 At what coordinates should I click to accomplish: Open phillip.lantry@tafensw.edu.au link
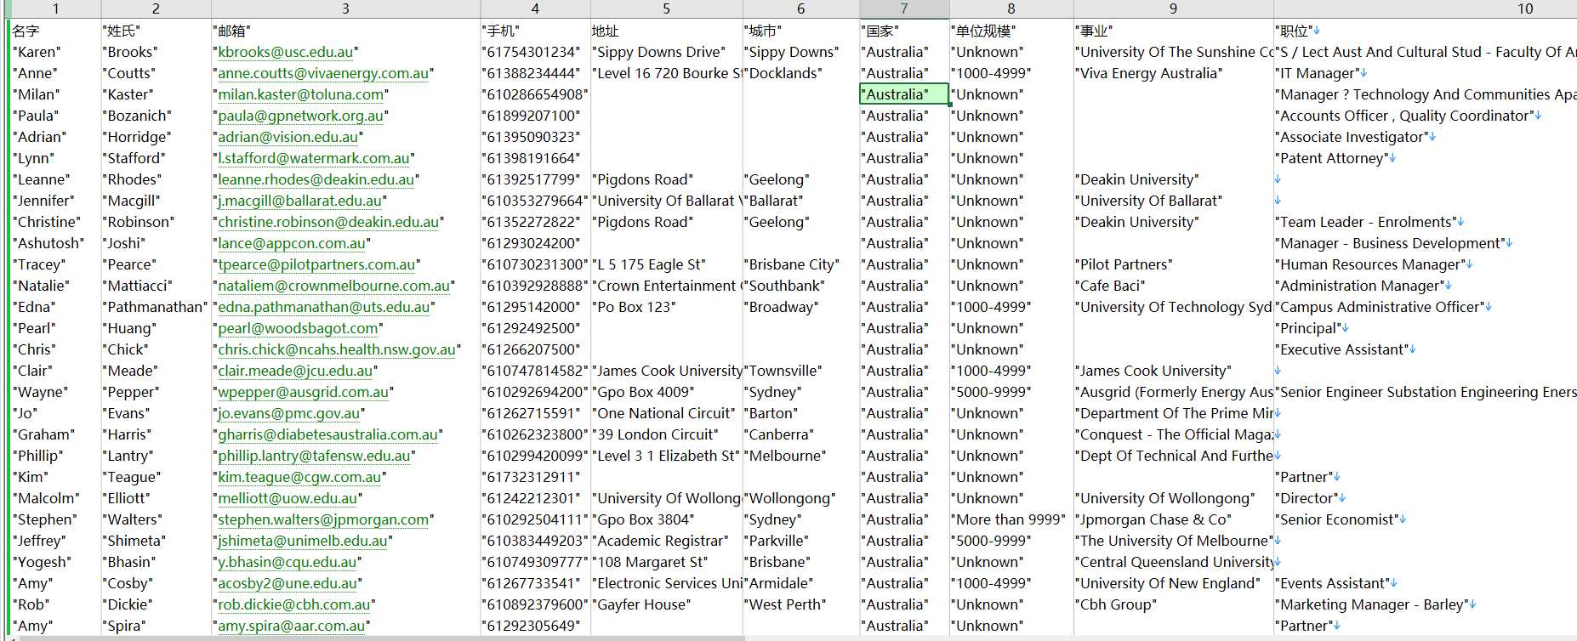click(x=315, y=456)
